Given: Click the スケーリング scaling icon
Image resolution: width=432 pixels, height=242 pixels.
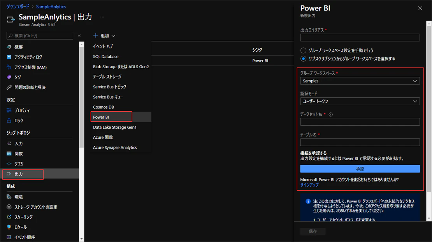Looking at the screenshot, I should point(9,217).
